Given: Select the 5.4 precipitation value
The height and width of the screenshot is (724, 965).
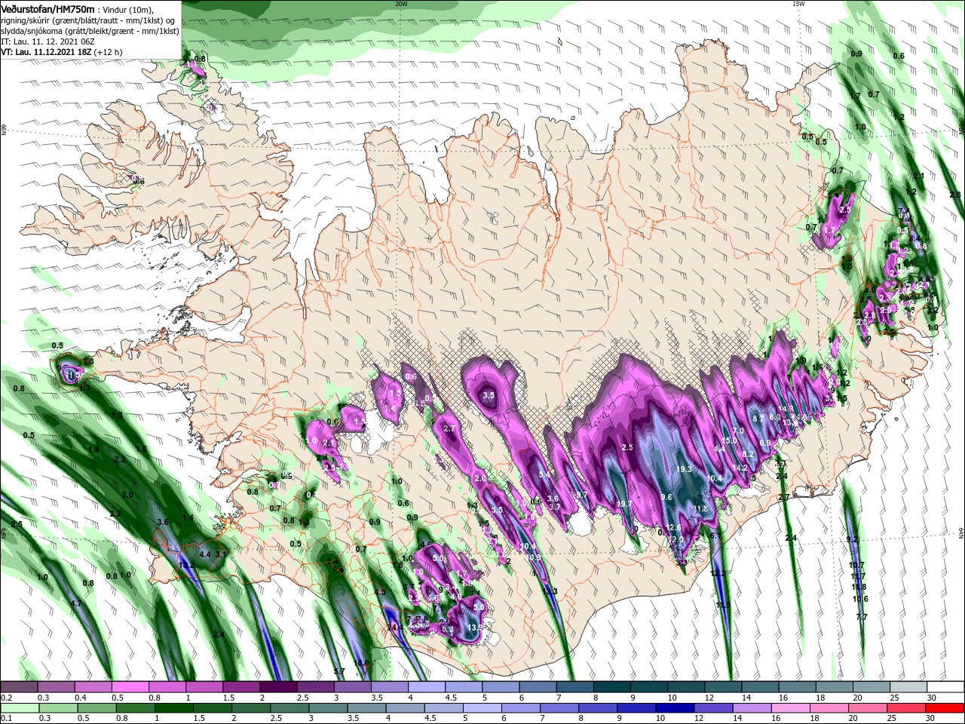Looking at the screenshot, I should click(544, 475).
